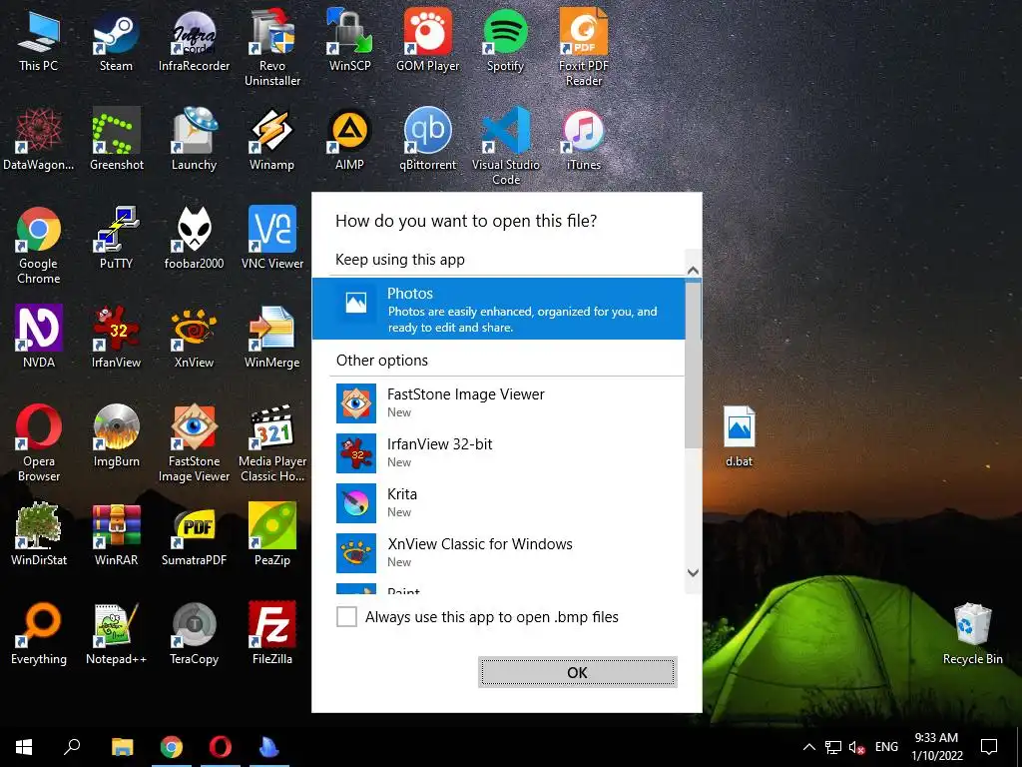Select FastStone Image Viewer desktop shortcut
The image size is (1022, 767).
point(195,442)
